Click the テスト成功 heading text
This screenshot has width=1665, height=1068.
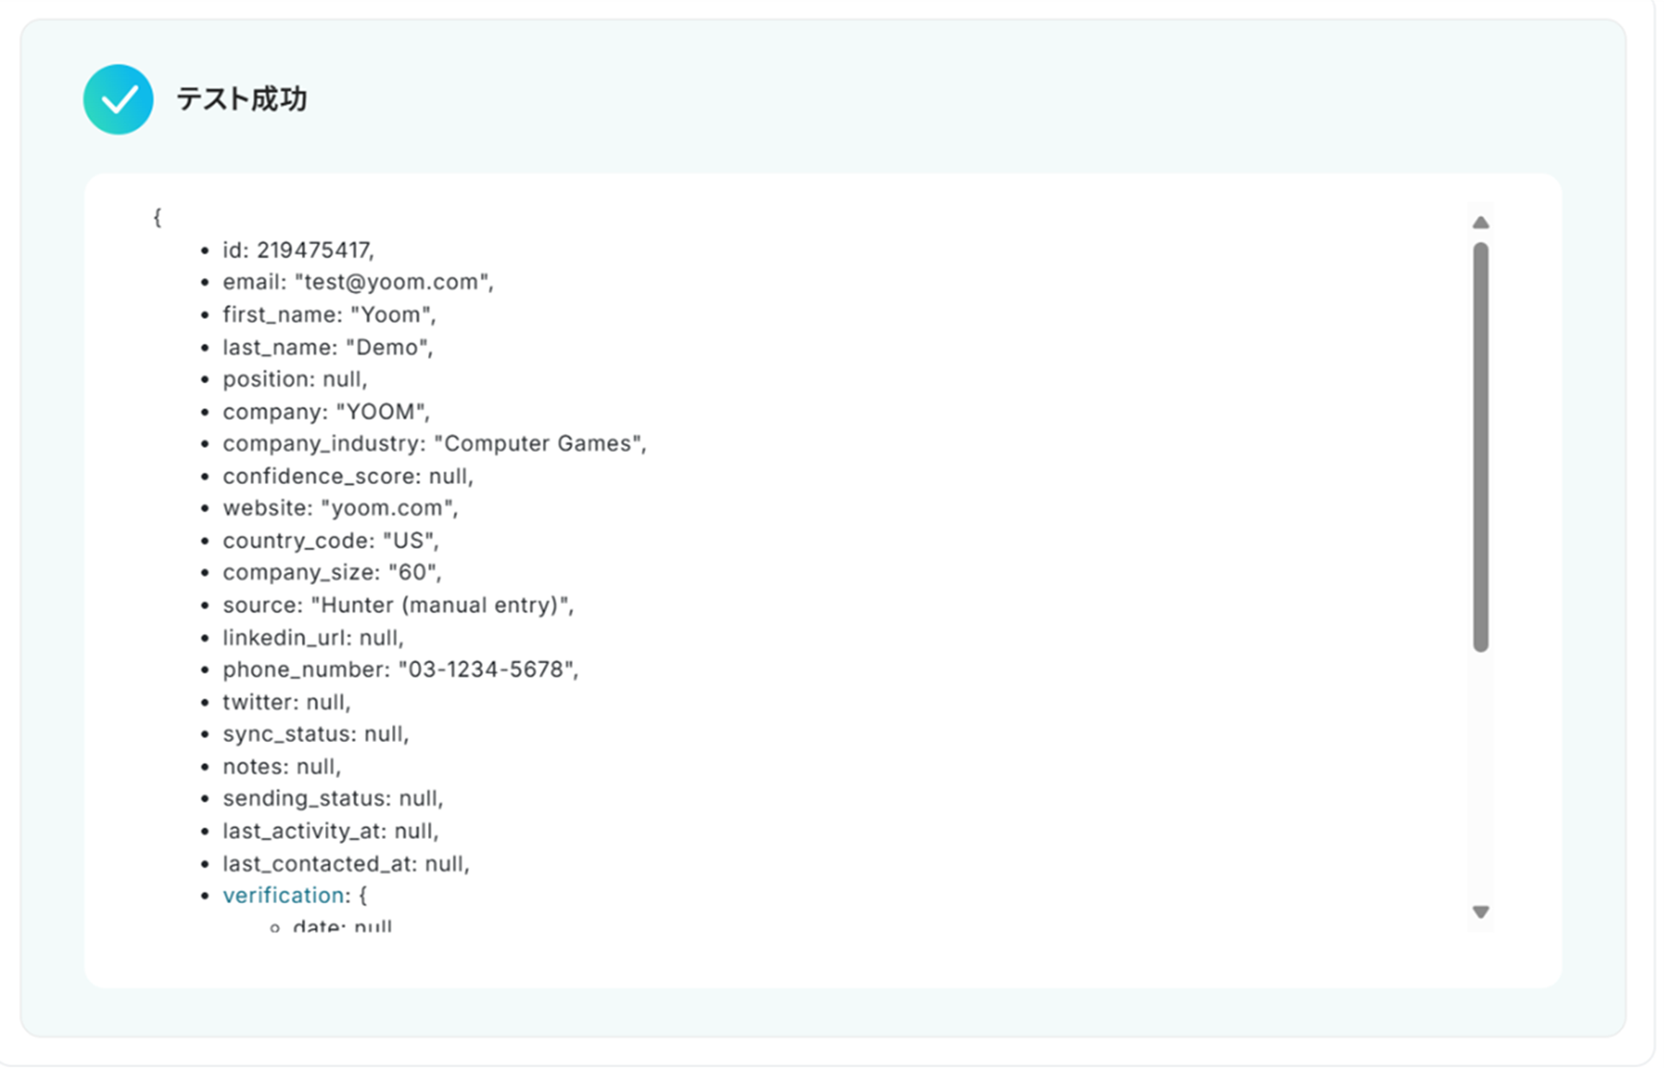[241, 100]
